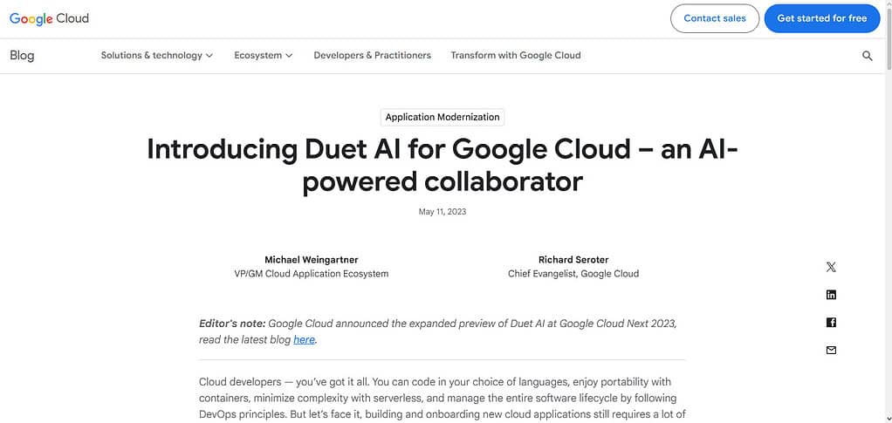Expand the Ecosystem dropdown
The image size is (892, 423).
pos(264,55)
